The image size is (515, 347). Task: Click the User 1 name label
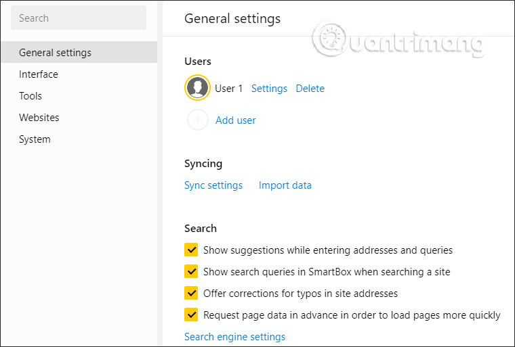[x=228, y=89]
